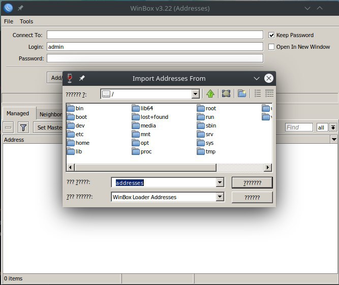Image resolution: width=339 pixels, height=285 pixels.
Task: Select the bin folder icon
Action: pyautogui.click(x=71, y=108)
